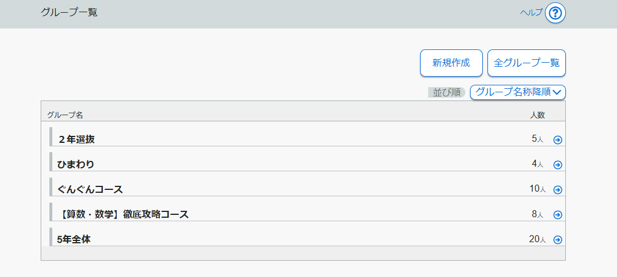Open 【算数・数学】徹底攻略コース group
Screen dimensions: 617x277
click(124, 214)
